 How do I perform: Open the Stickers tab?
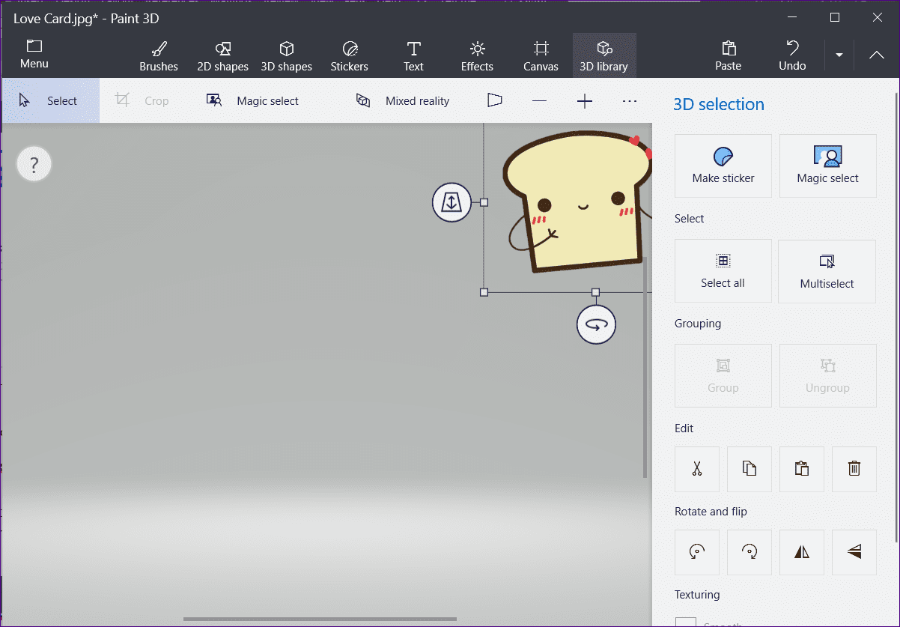[350, 56]
